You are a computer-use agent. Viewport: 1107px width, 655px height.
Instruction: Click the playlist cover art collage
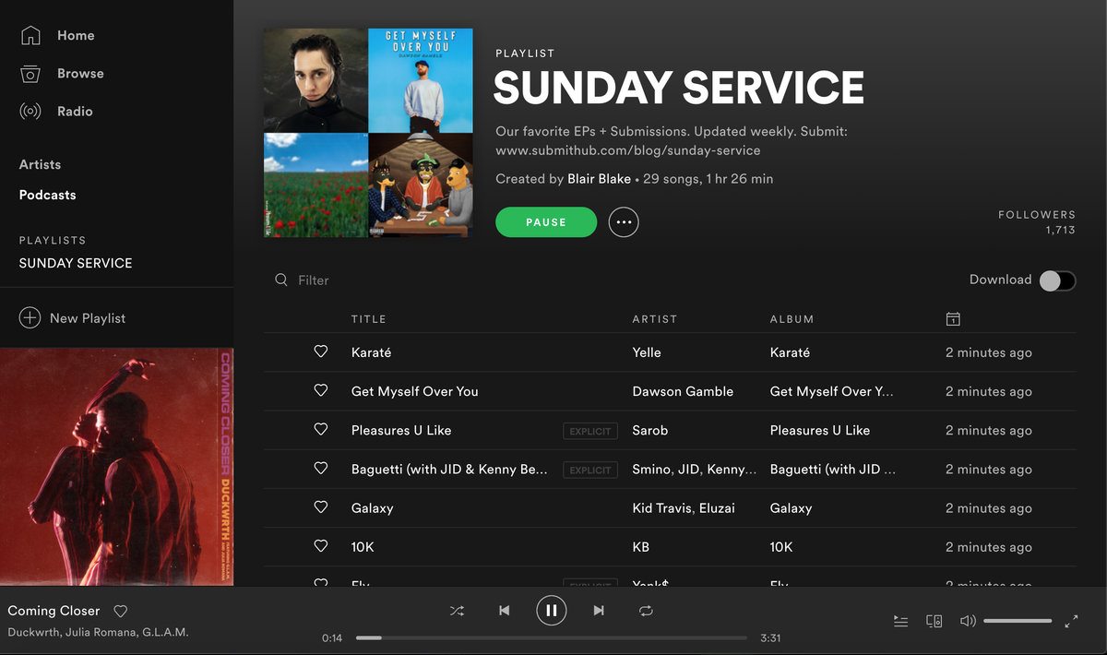click(368, 133)
